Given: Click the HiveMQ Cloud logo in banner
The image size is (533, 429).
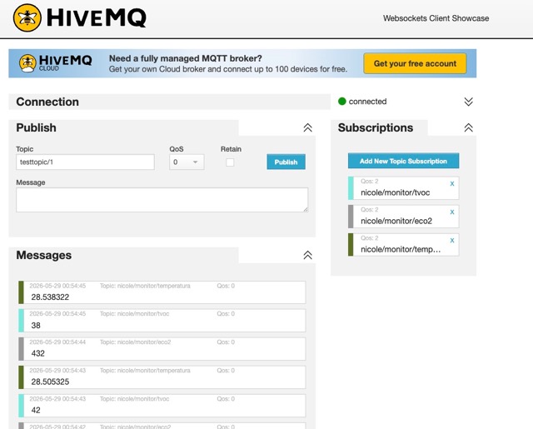Looking at the screenshot, I should (x=56, y=63).
